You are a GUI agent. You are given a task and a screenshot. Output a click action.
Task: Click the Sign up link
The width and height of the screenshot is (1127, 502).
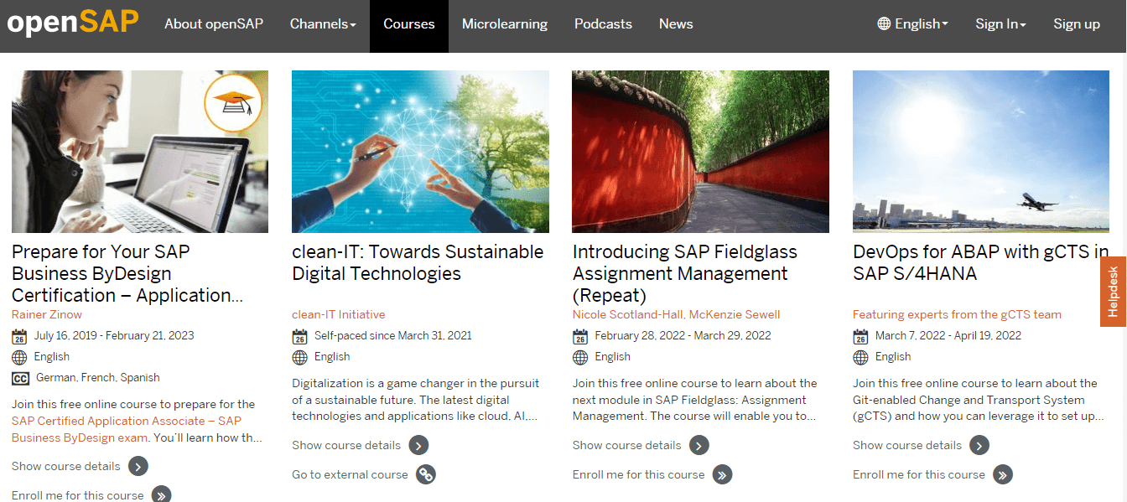tap(1077, 23)
